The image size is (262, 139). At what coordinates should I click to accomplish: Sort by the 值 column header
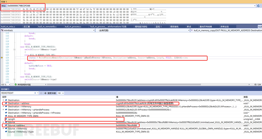(x=117, y=97)
